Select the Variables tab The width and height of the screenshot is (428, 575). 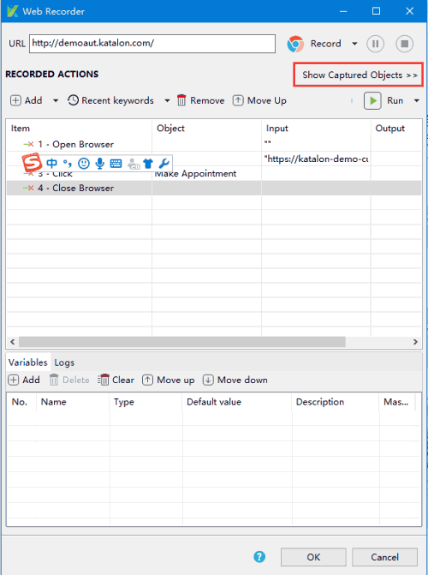28,362
